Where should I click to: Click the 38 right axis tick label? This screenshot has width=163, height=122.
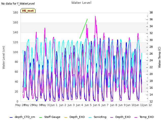click(151, 12)
